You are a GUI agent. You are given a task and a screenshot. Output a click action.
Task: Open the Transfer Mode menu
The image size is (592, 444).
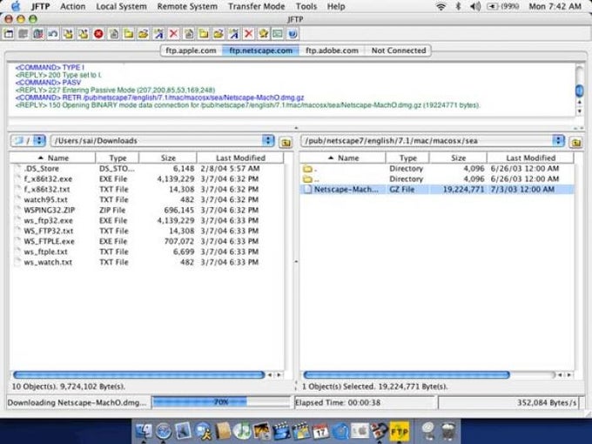point(256,6)
